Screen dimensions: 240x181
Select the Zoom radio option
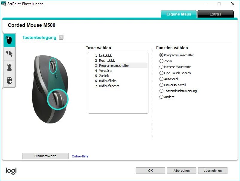pyautogui.click(x=166, y=61)
